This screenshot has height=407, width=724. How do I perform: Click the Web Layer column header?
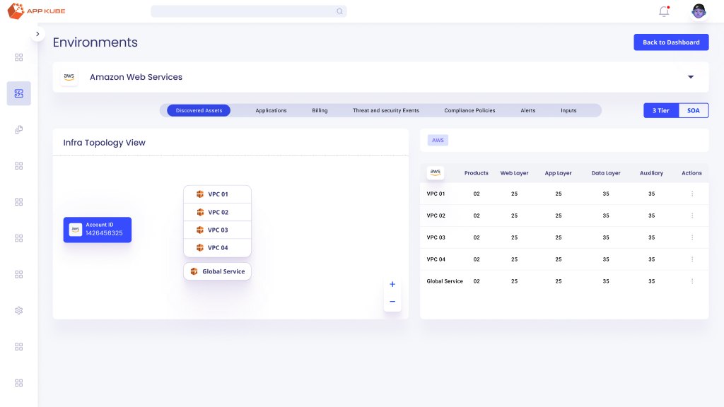[x=515, y=173]
